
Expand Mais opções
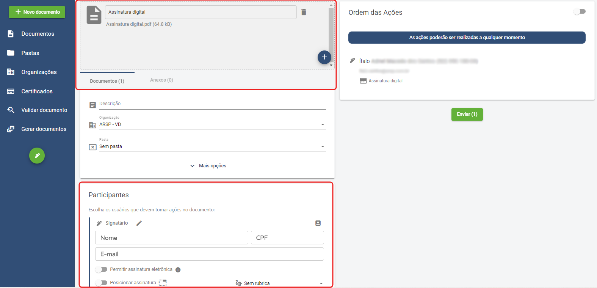pos(208,166)
